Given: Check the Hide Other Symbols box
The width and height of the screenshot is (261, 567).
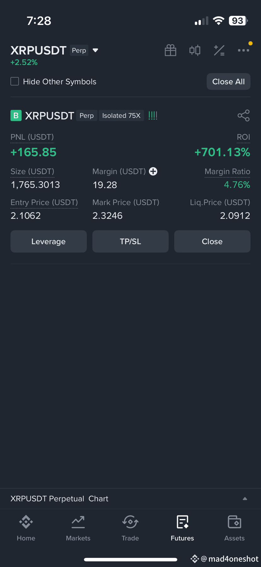Looking at the screenshot, I should coord(15,82).
